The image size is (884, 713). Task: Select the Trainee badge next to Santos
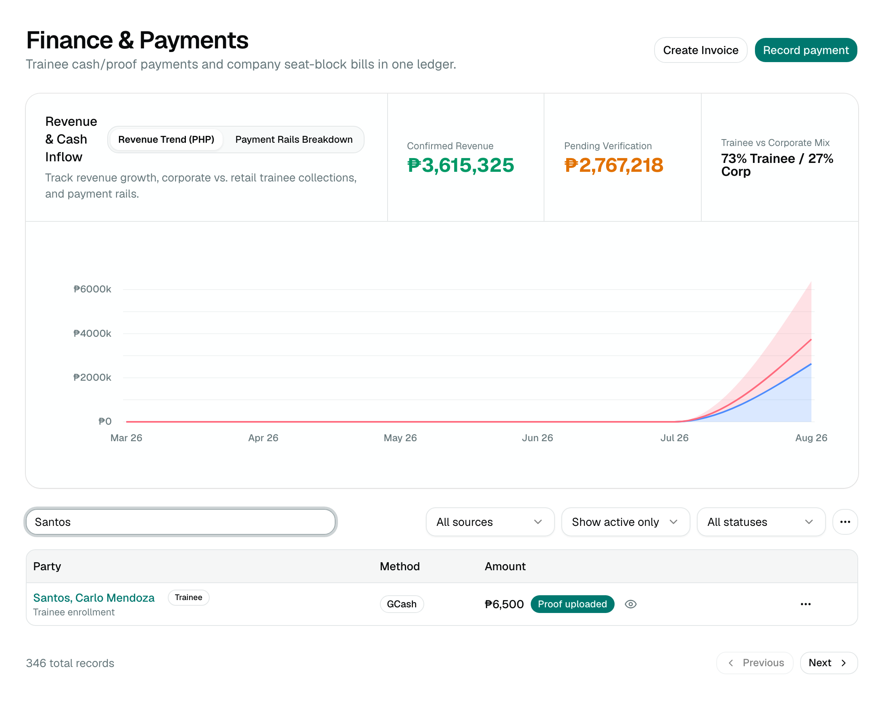coord(189,597)
